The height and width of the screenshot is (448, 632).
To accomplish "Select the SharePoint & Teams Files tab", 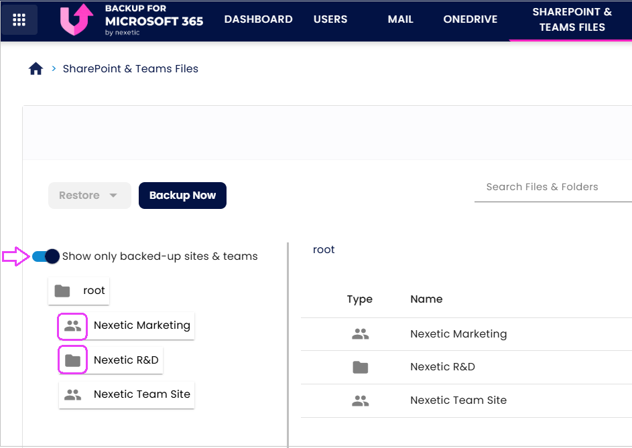I will point(572,19).
